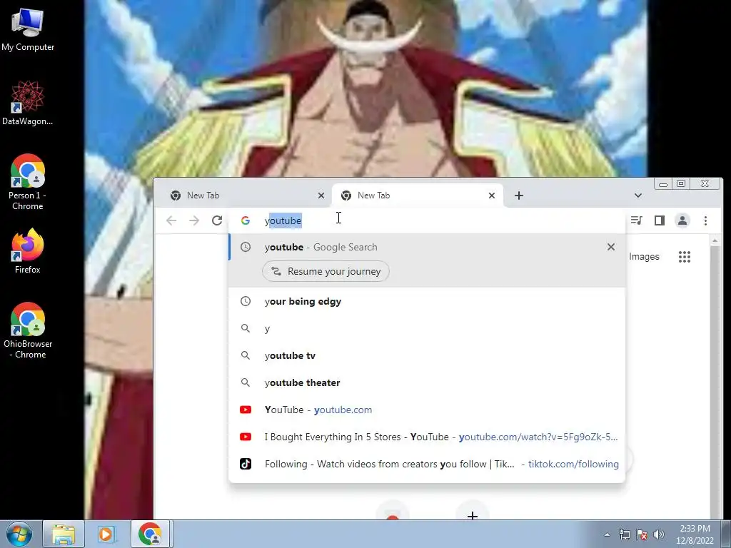Click the browser forward arrow

pos(194,220)
